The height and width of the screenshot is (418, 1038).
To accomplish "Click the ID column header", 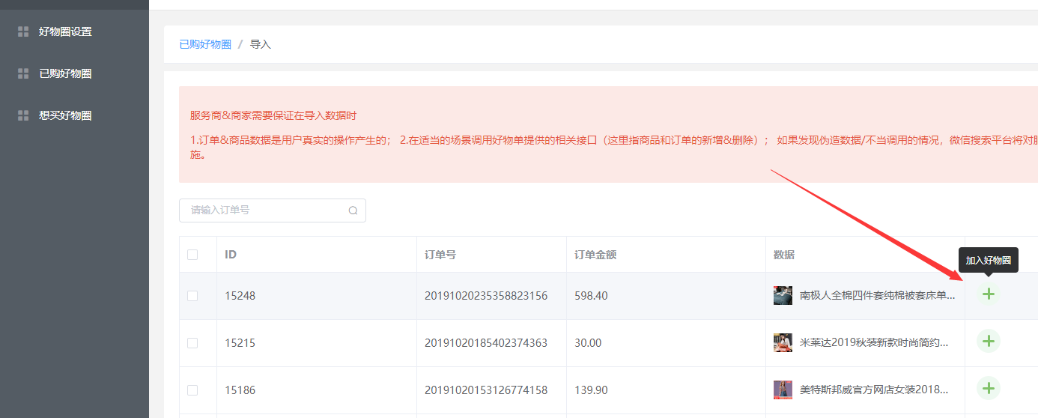I will 231,255.
